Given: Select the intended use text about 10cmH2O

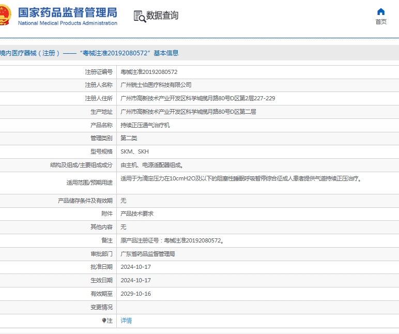Looking at the screenshot, I should [x=241, y=179].
